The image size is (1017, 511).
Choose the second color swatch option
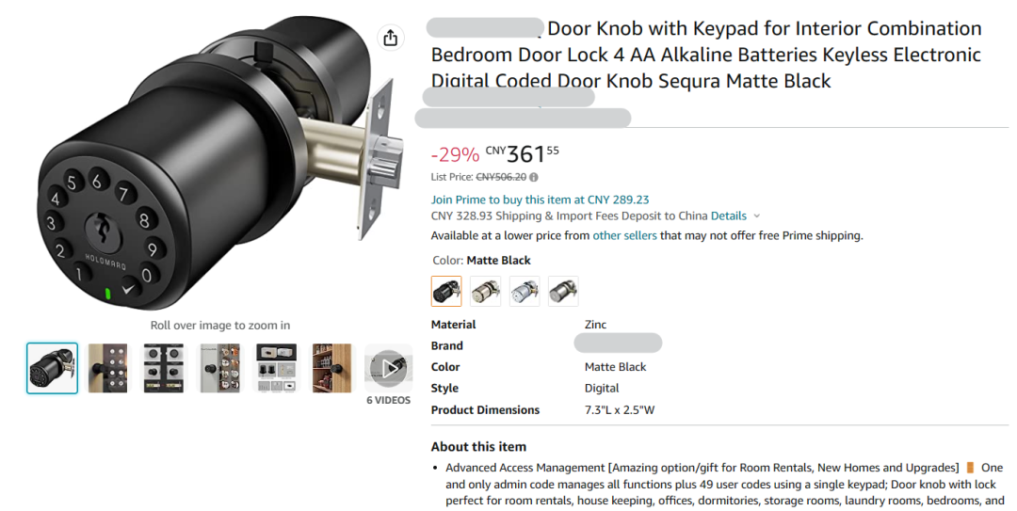486,292
